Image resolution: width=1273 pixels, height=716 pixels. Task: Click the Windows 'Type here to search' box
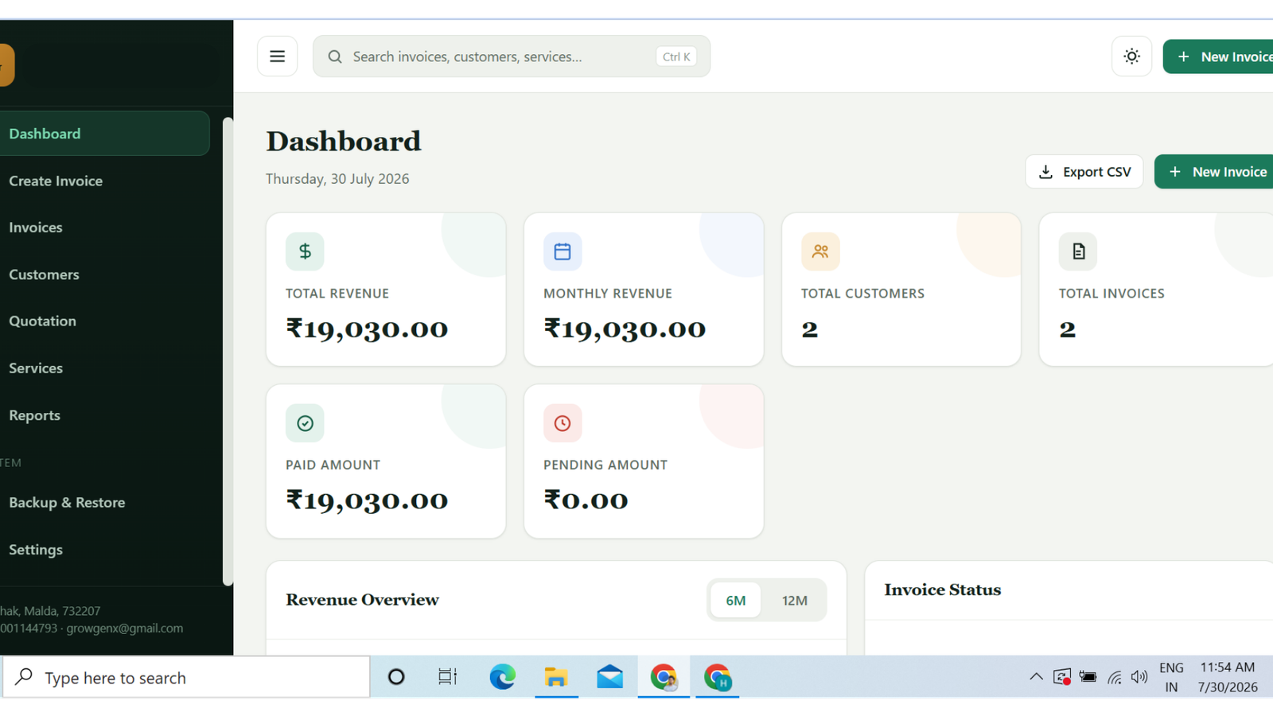187,677
